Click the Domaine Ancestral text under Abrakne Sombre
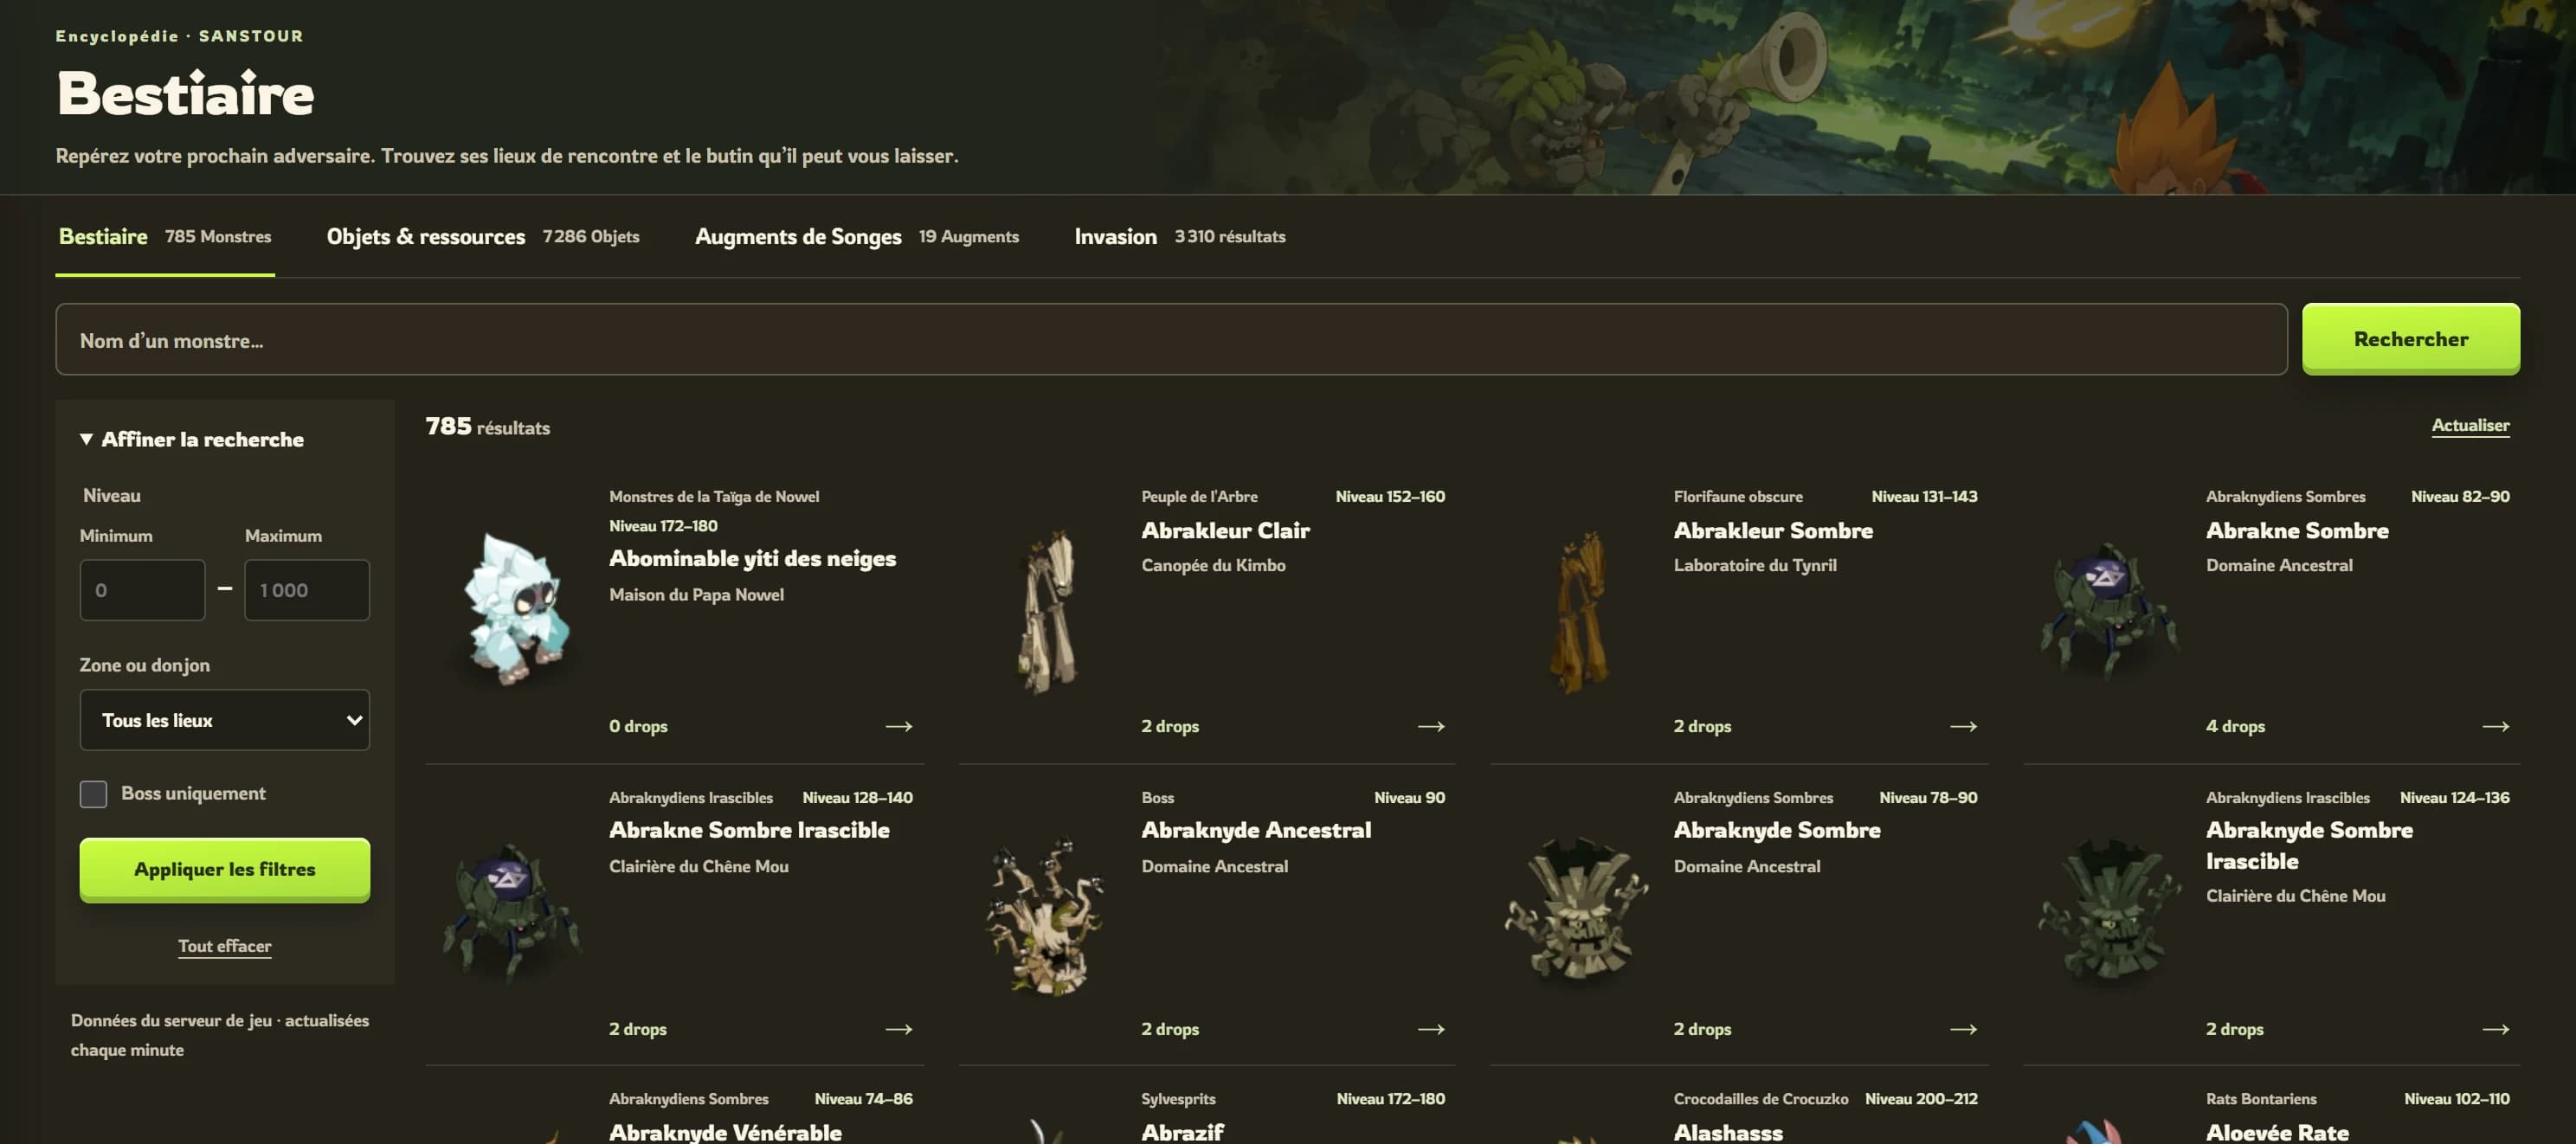Viewport: 2576px width, 1144px height. pyautogui.click(x=2279, y=565)
